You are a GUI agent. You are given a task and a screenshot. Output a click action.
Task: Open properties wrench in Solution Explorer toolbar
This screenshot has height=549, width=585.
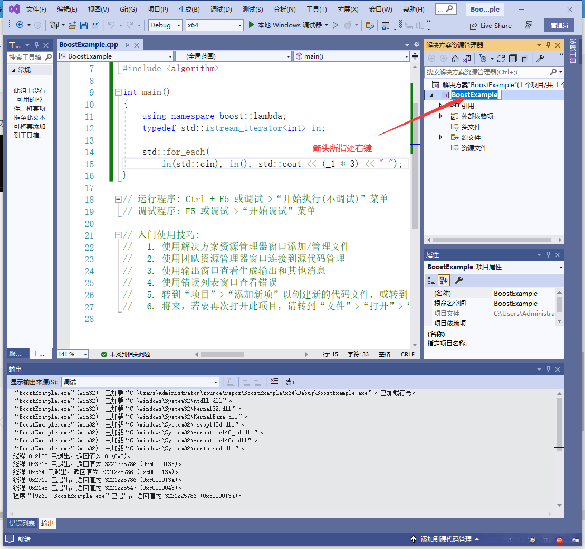540,59
